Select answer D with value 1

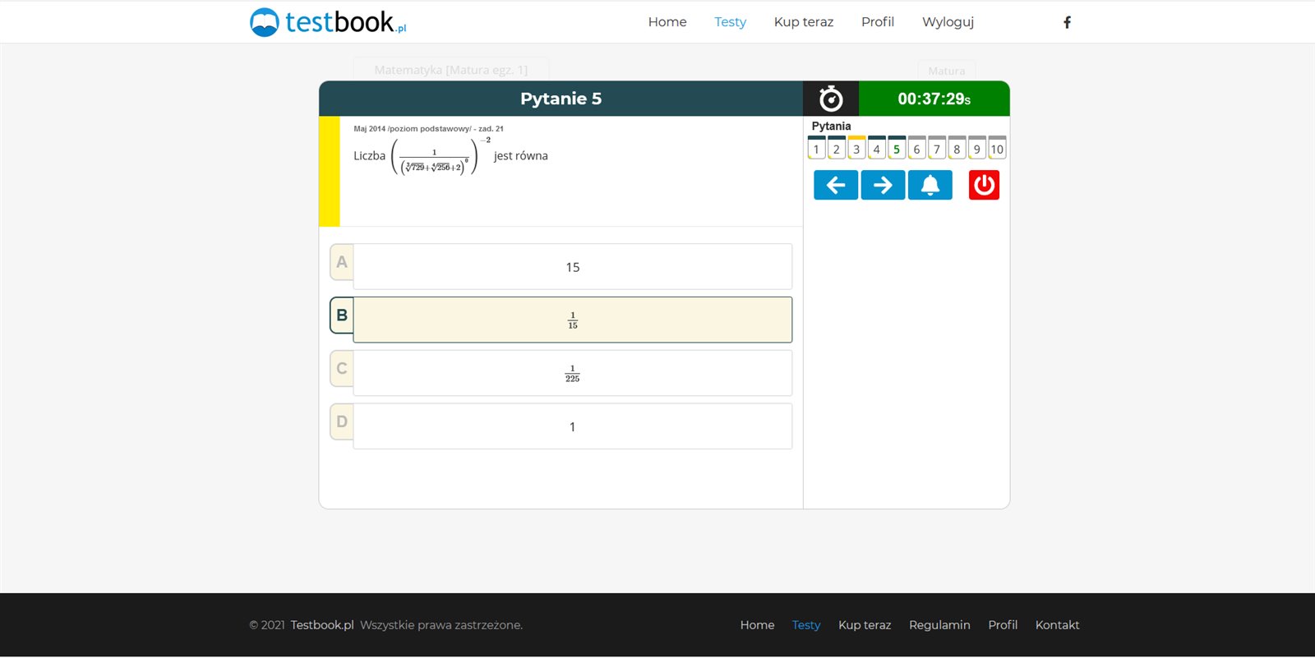tap(572, 427)
